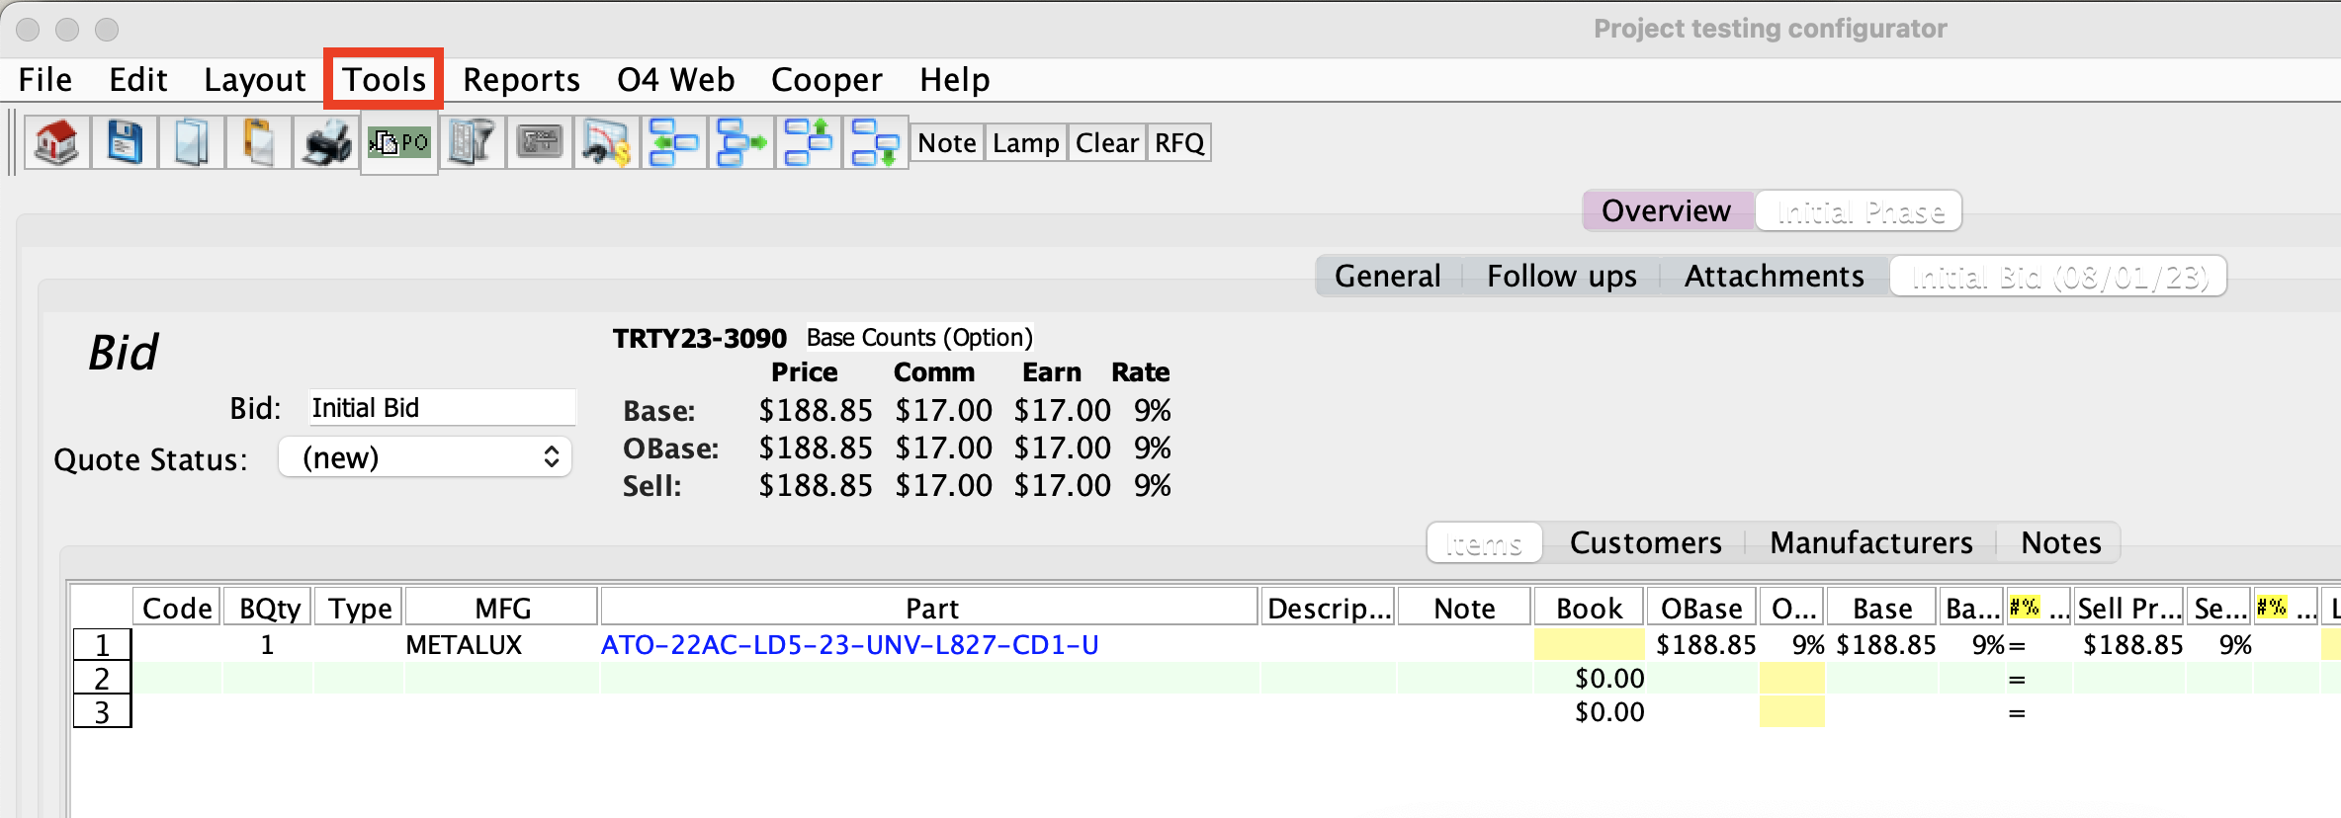Click the Code column header

click(177, 608)
